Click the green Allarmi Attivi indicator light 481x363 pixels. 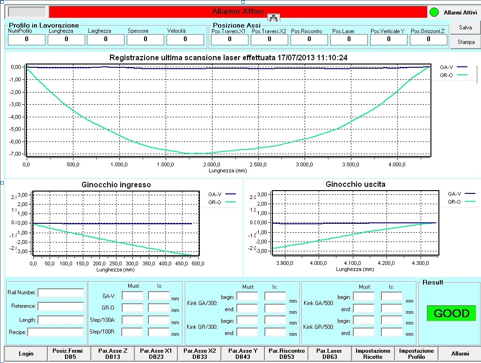click(x=434, y=12)
